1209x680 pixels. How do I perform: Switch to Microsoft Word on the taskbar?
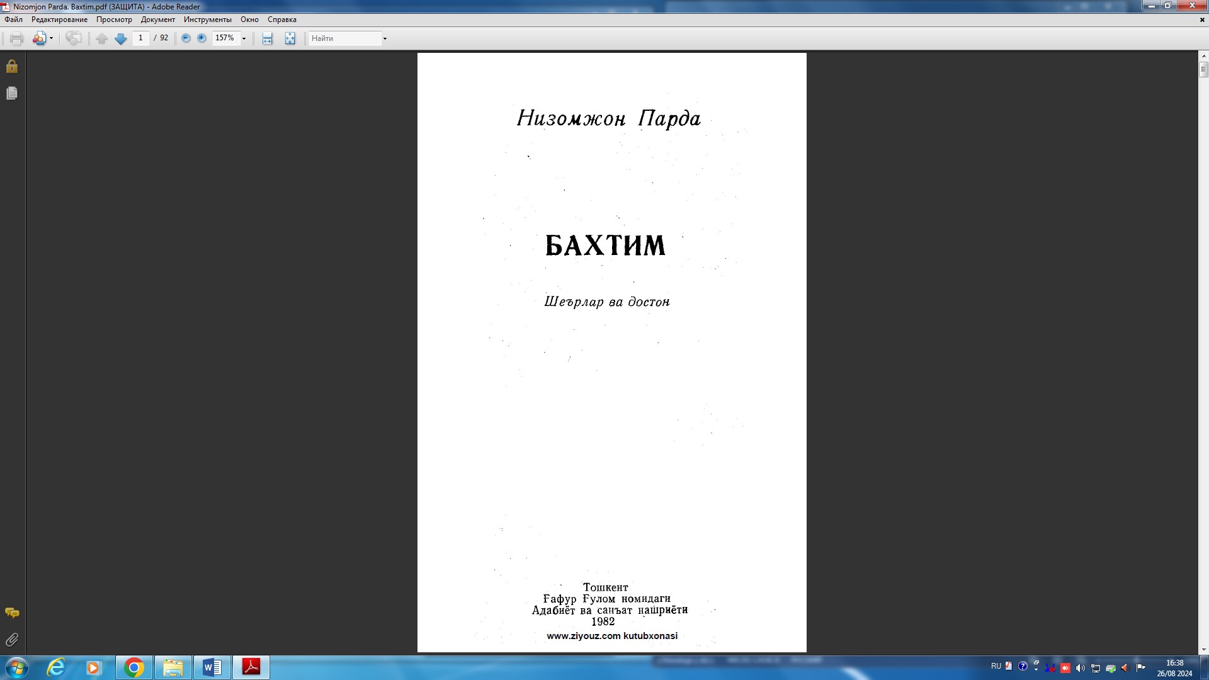pos(212,667)
